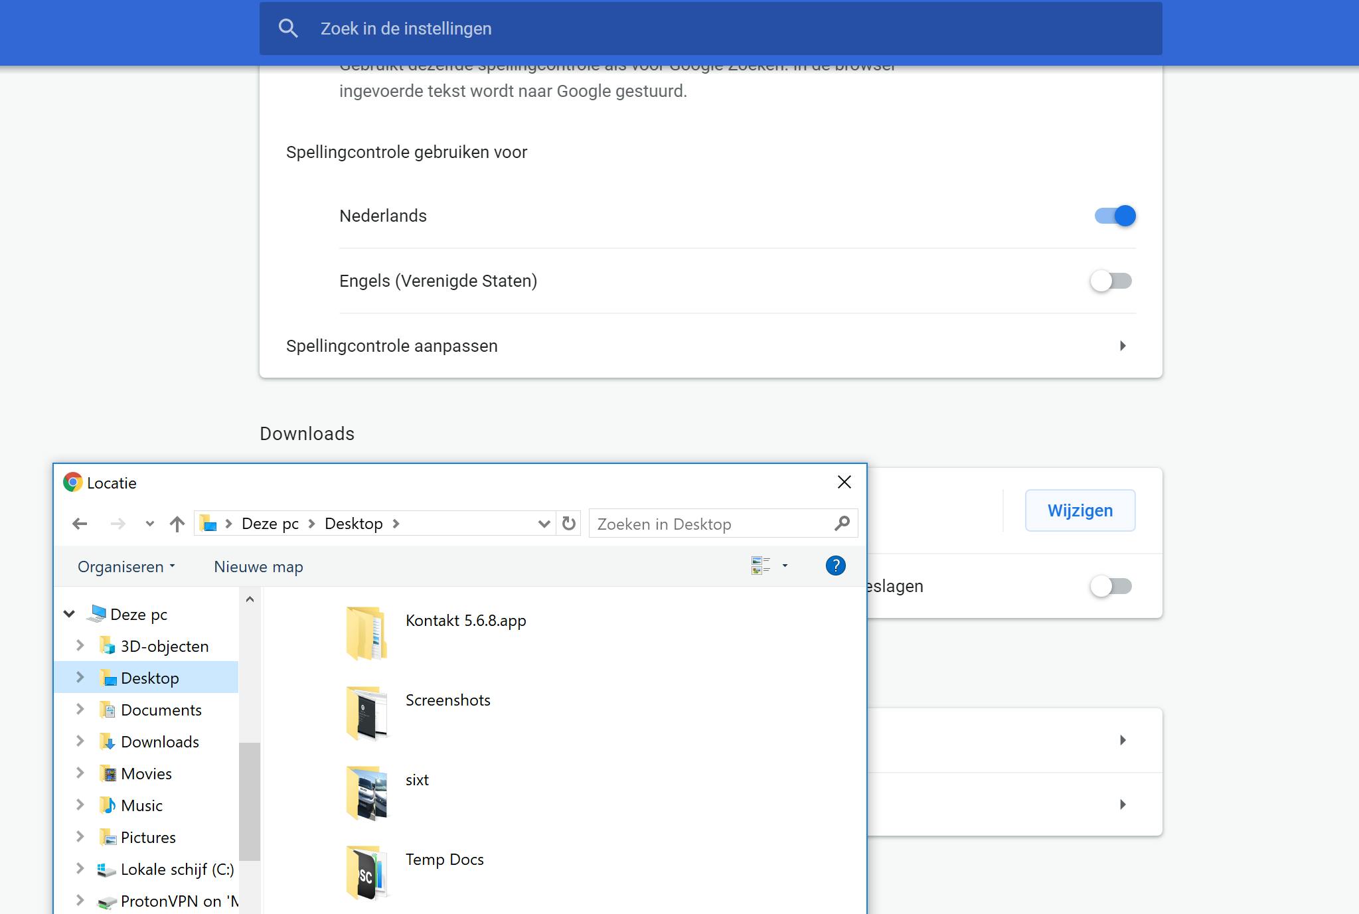The image size is (1359, 914).
Task: Click the change view layout icon
Action: click(x=761, y=566)
